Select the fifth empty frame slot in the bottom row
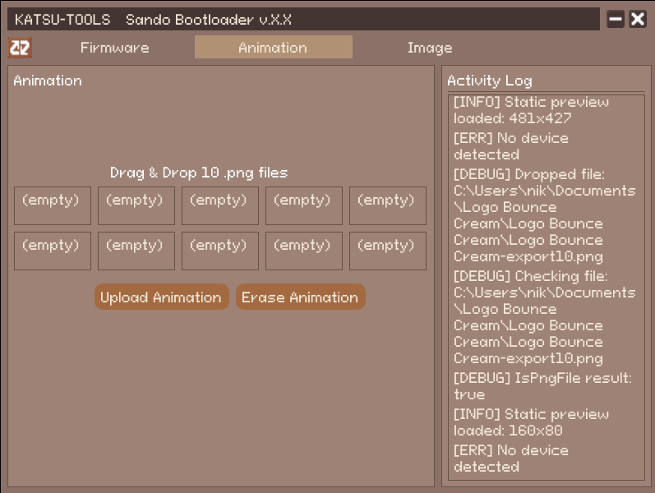 [x=388, y=251]
